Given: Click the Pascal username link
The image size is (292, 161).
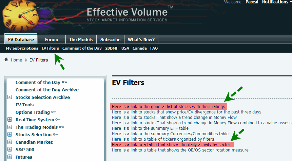Looking at the screenshot, I should [x=252, y=2].
